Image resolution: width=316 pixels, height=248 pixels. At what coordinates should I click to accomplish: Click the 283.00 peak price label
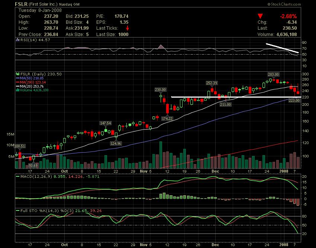[x=273, y=75]
